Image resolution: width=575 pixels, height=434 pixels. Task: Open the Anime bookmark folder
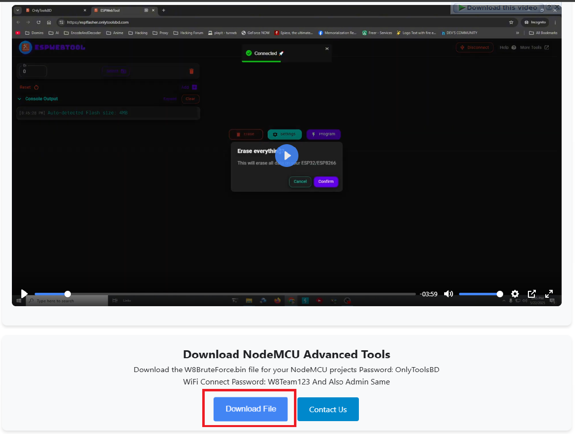coord(115,33)
